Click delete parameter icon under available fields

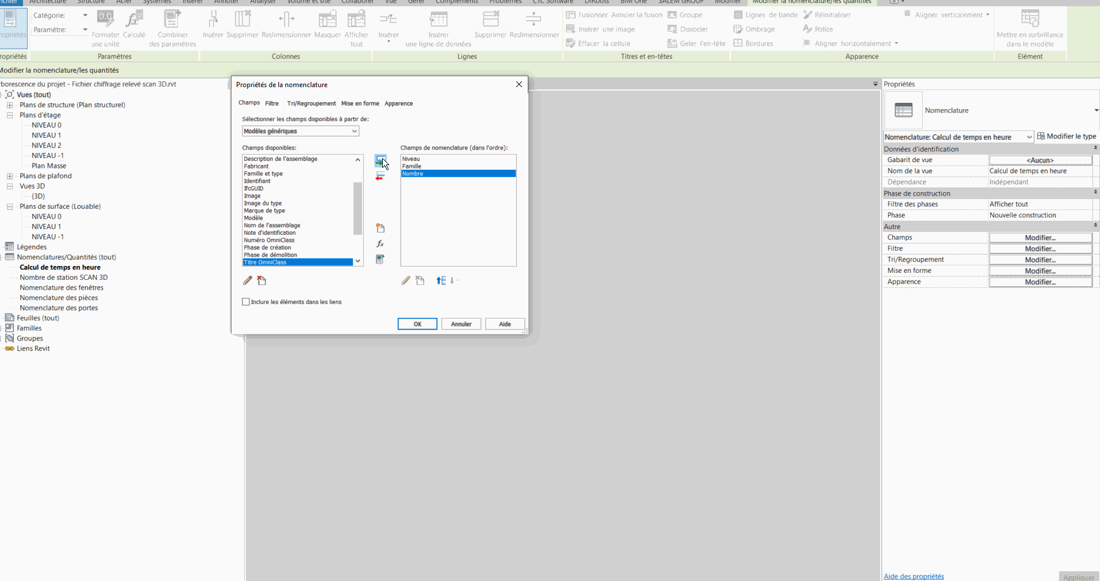262,281
